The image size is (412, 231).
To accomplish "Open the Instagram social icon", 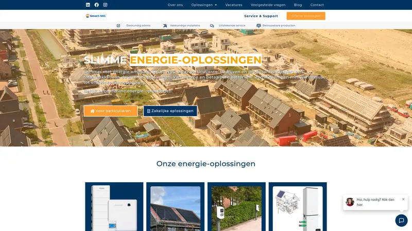I will [x=105, y=5].
